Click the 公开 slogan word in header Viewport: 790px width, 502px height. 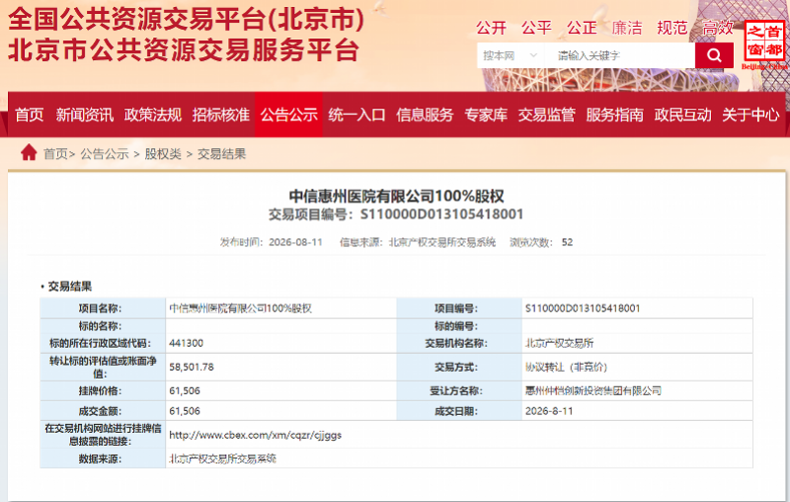[491, 28]
